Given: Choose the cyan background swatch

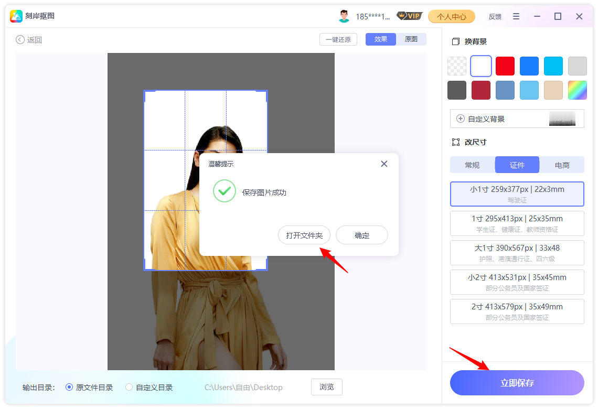Looking at the screenshot, I should click(x=553, y=66).
